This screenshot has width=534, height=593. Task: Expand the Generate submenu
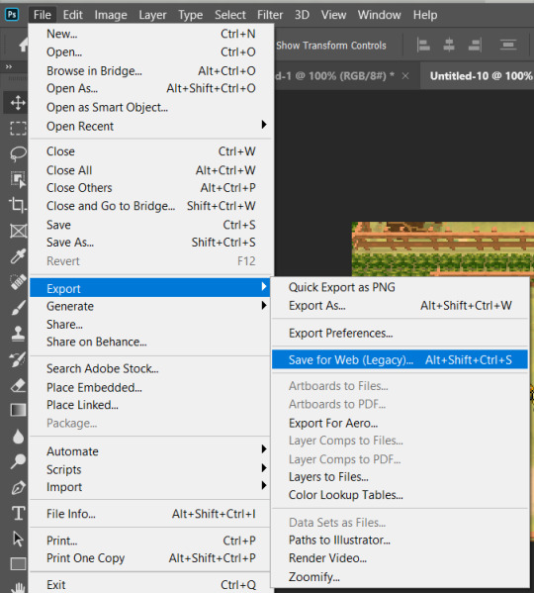pyautogui.click(x=150, y=306)
